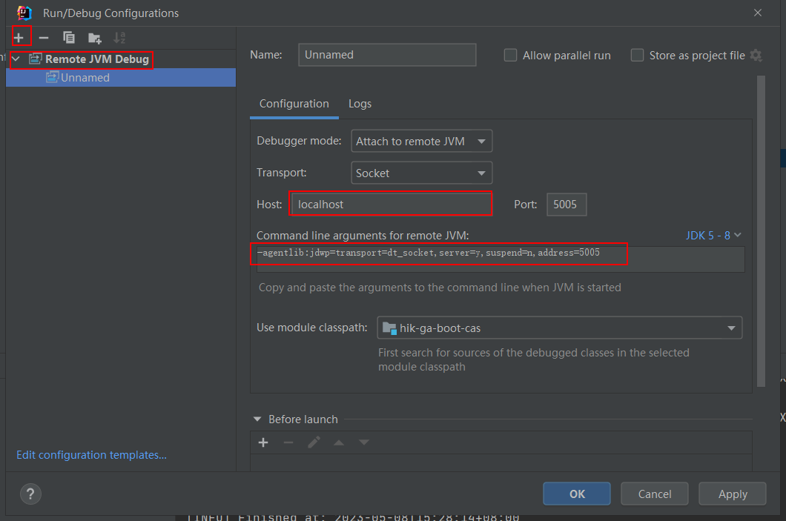
Task: Click the Copy Configuration icon
Action: 69,36
